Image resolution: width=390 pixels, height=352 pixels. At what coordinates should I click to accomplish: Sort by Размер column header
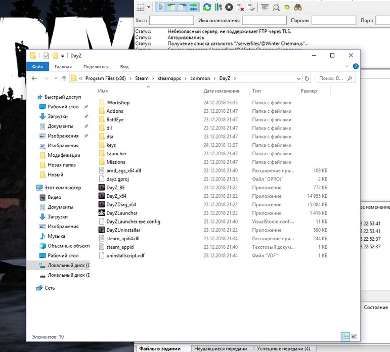(309, 91)
